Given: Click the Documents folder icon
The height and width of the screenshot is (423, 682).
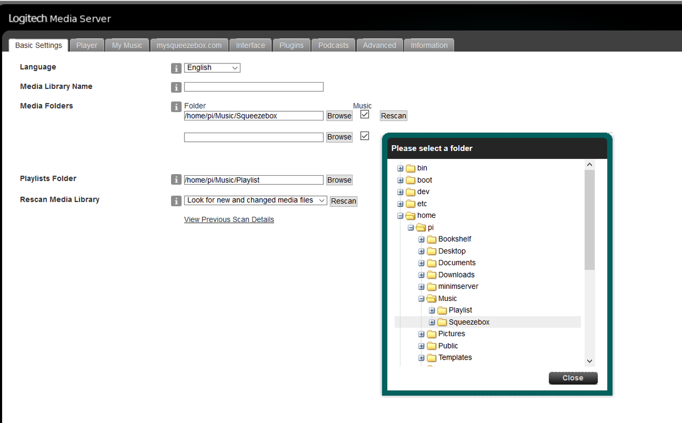Looking at the screenshot, I should [432, 263].
